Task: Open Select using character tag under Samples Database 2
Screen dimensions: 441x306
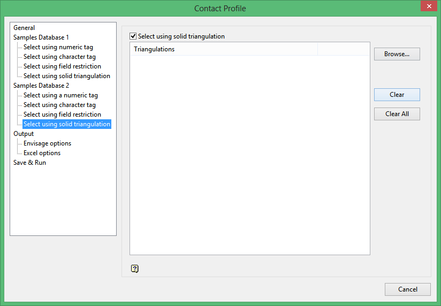Action: (59, 105)
